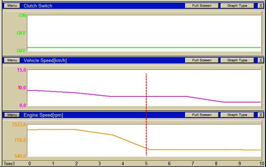Click Full Screen for Clutch Switch graph
Image resolution: width=266 pixels, height=167 pixels.
click(x=202, y=6)
